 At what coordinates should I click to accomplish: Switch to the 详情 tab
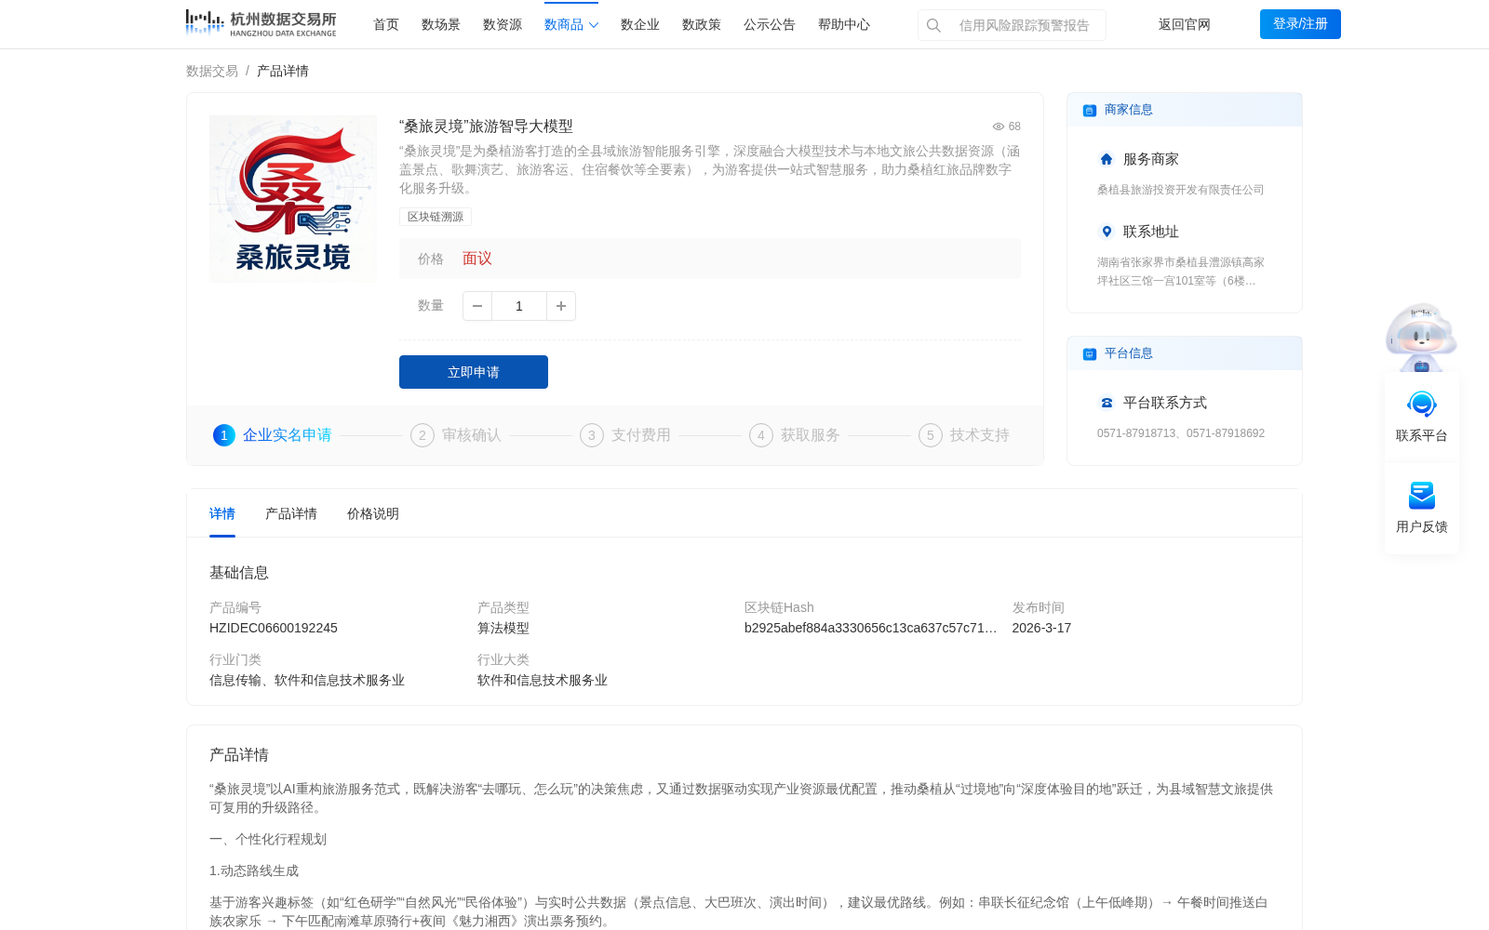point(222,513)
